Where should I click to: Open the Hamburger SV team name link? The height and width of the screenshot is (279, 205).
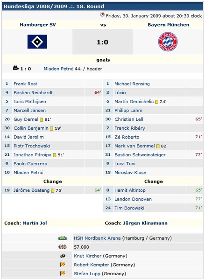tap(38, 25)
